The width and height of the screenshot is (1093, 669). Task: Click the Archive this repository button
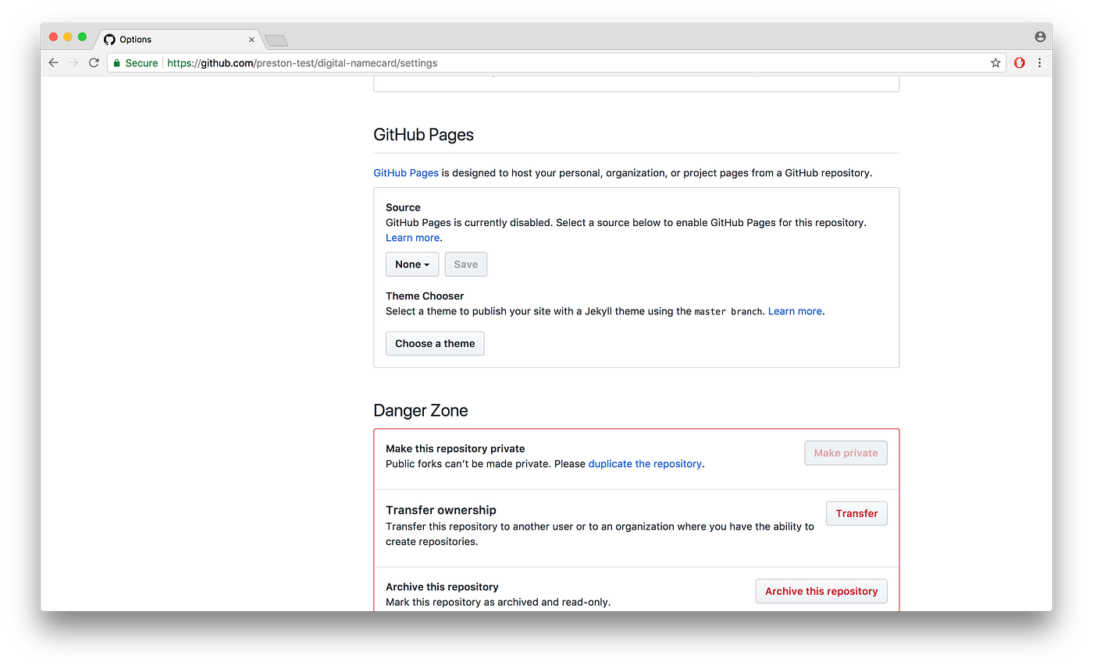(821, 591)
